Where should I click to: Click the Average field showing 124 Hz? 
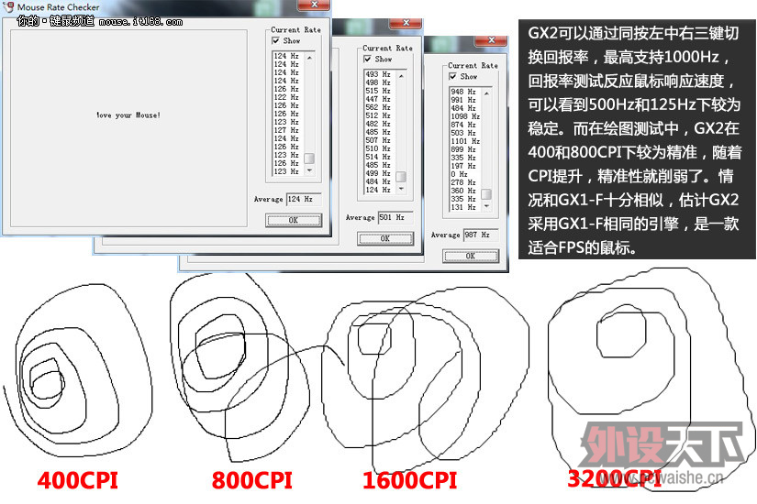click(304, 199)
